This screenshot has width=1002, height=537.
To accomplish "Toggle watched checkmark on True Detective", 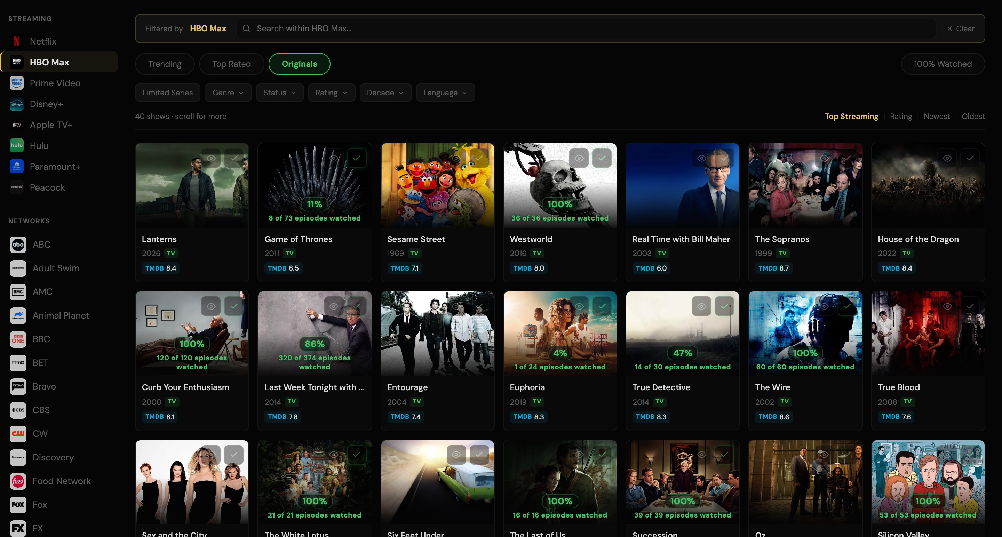I will point(725,306).
